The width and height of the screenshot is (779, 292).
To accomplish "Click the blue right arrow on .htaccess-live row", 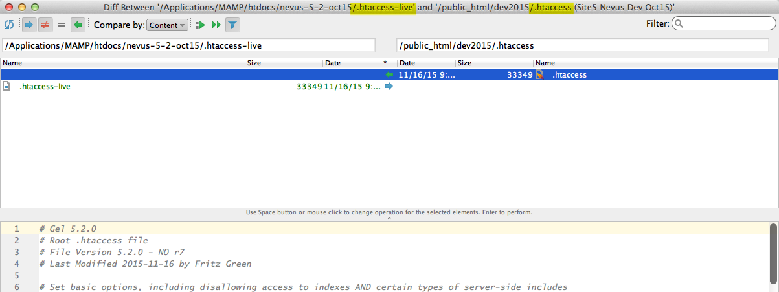I will coord(389,86).
